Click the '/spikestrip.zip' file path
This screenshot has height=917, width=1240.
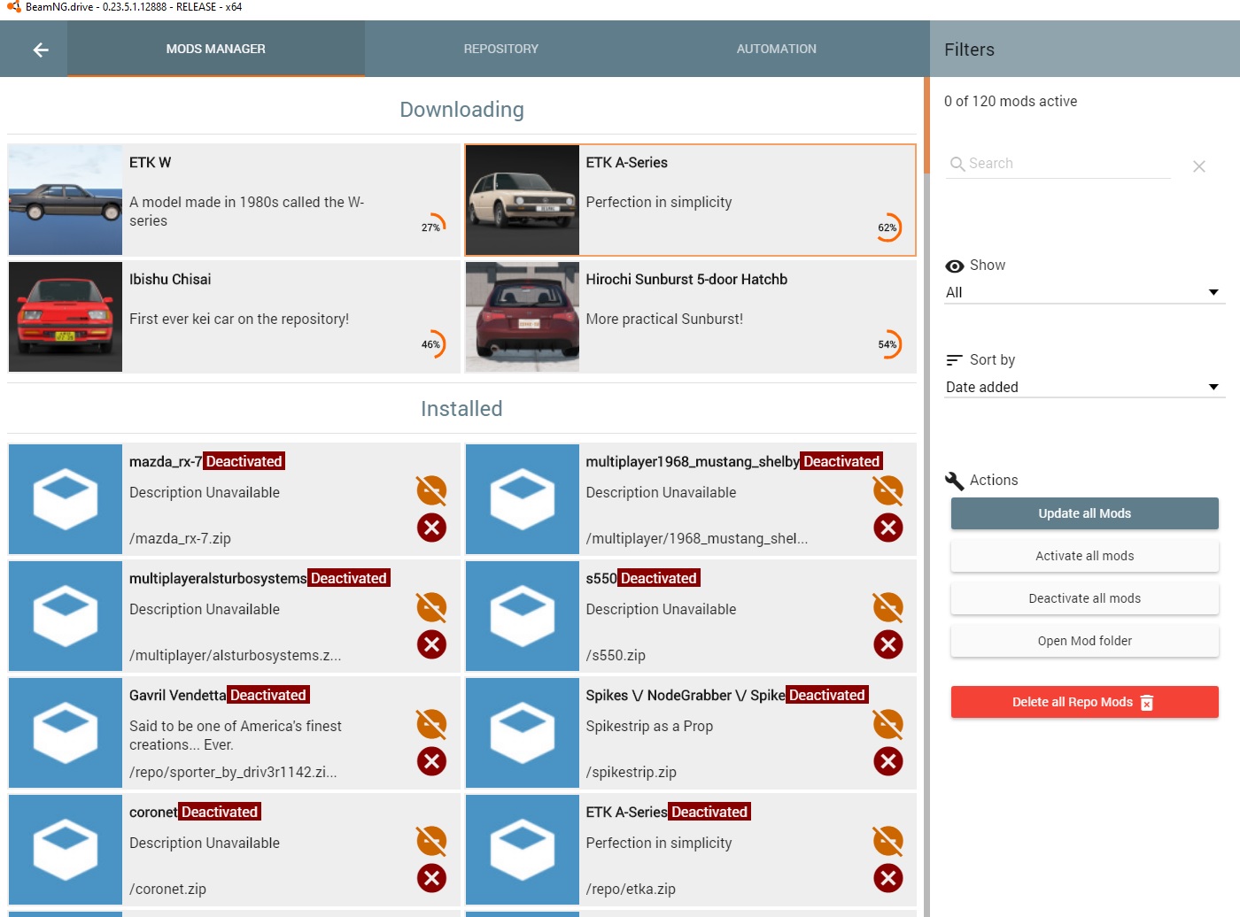(x=631, y=772)
